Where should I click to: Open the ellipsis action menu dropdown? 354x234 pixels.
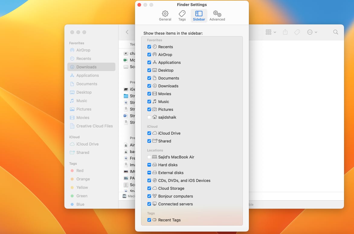click(312, 32)
